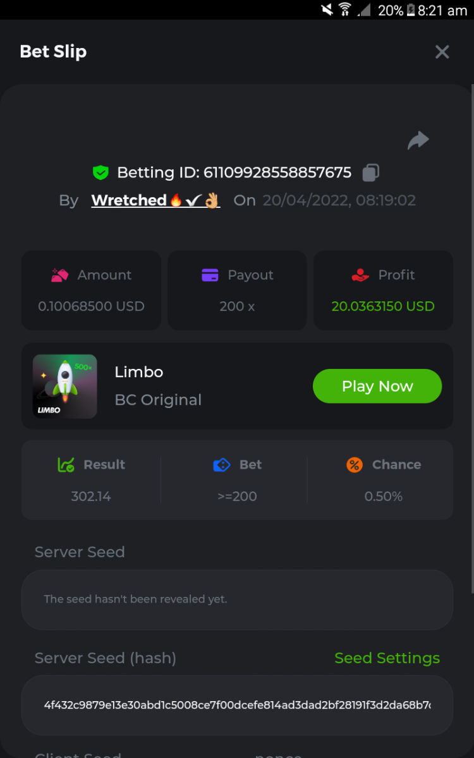Click the share arrow icon
Viewport: 474px width, 758px height.
pos(418,140)
